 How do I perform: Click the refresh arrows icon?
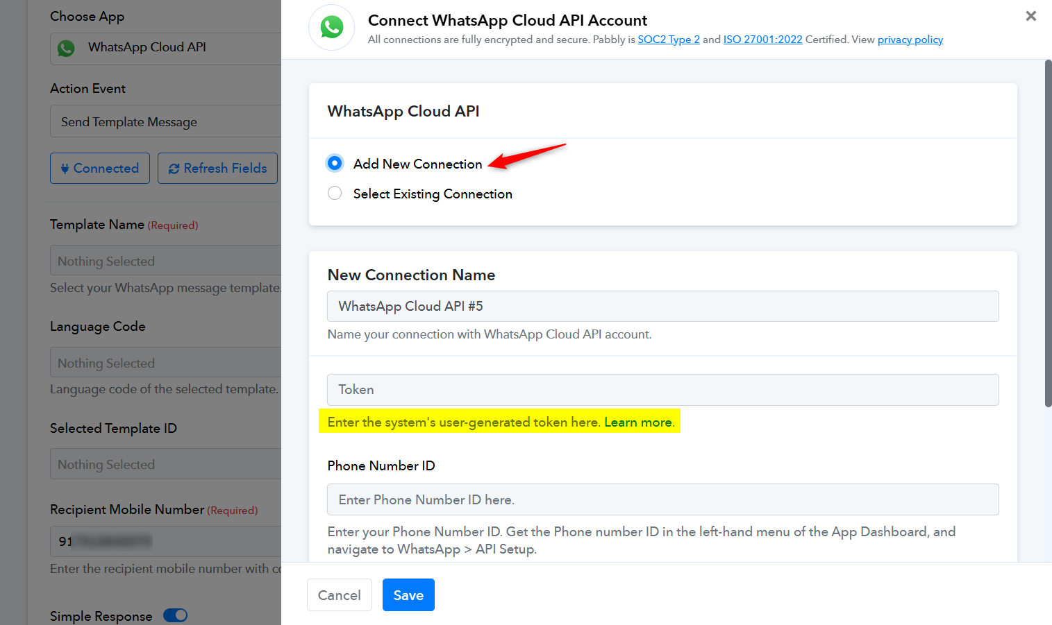click(x=174, y=169)
